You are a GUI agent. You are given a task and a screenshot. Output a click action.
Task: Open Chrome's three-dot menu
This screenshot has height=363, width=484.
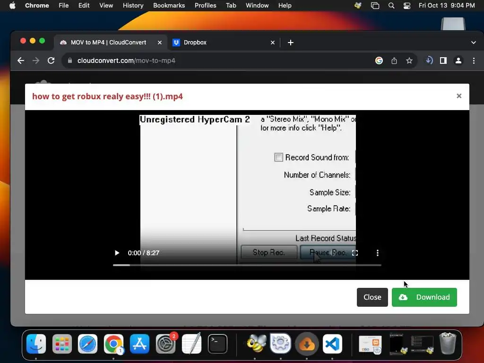click(x=474, y=60)
